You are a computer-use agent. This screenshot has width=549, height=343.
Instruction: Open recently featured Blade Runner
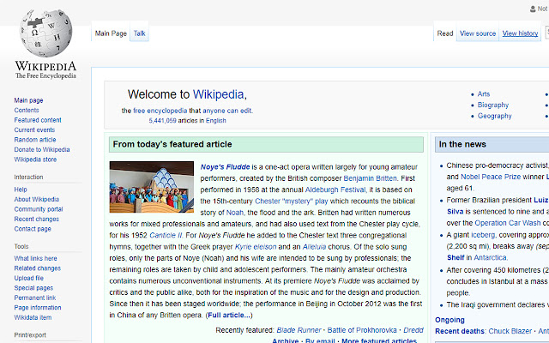tap(299, 330)
